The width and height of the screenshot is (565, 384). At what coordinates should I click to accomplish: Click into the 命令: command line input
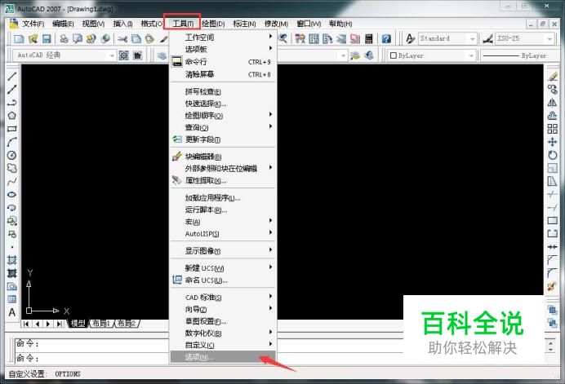coord(209,358)
